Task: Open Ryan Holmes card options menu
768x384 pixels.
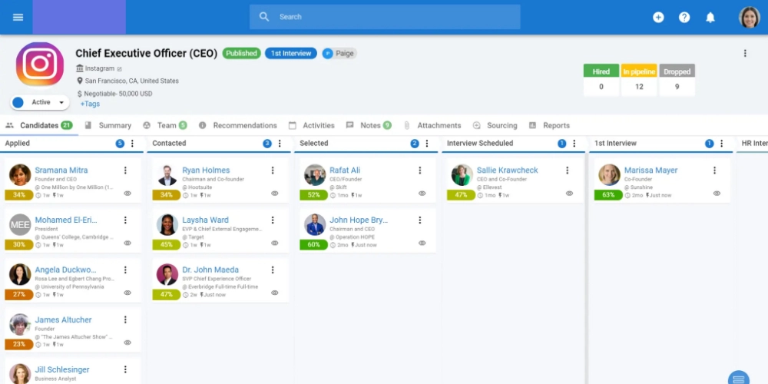Action: [273, 170]
